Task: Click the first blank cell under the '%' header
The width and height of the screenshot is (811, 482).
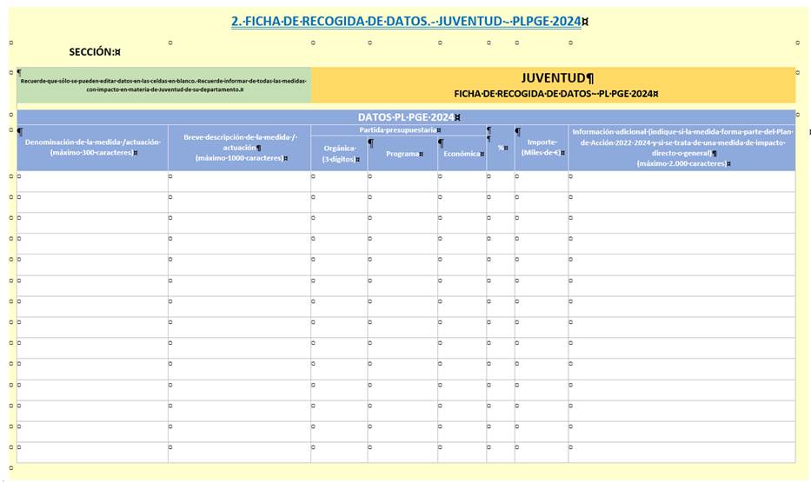Action: pos(501,182)
